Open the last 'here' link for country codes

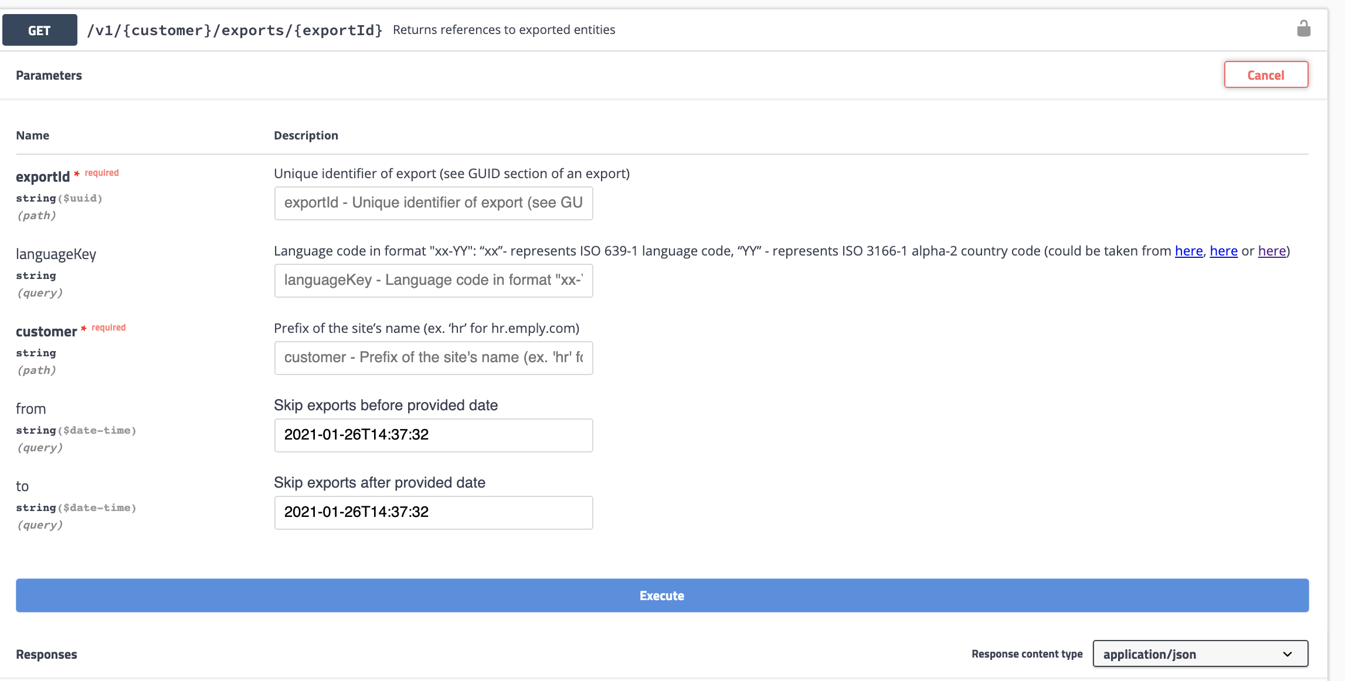(x=1271, y=251)
